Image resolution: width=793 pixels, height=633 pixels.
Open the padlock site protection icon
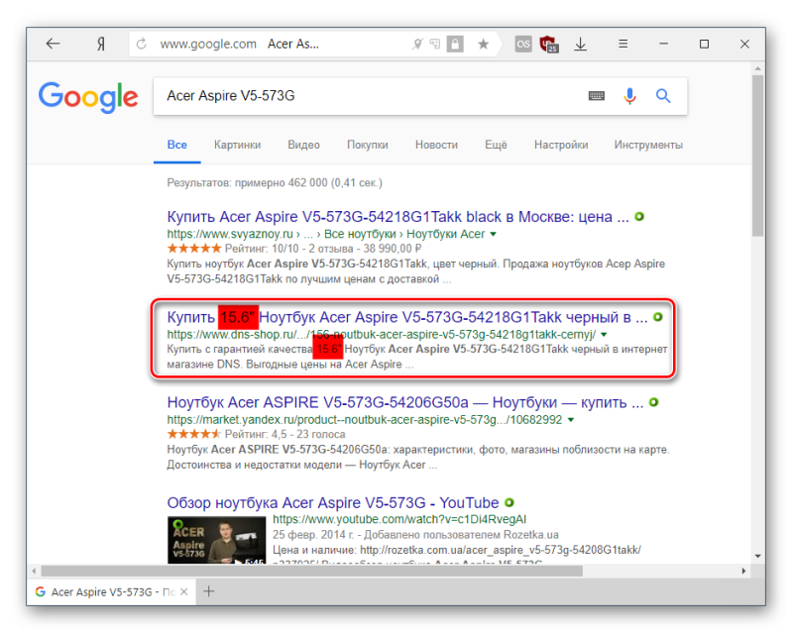click(x=455, y=44)
